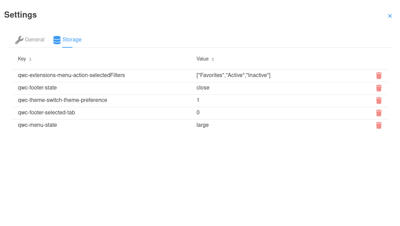The width and height of the screenshot is (400, 226).
Task: Click the Value column header
Action: (203, 59)
